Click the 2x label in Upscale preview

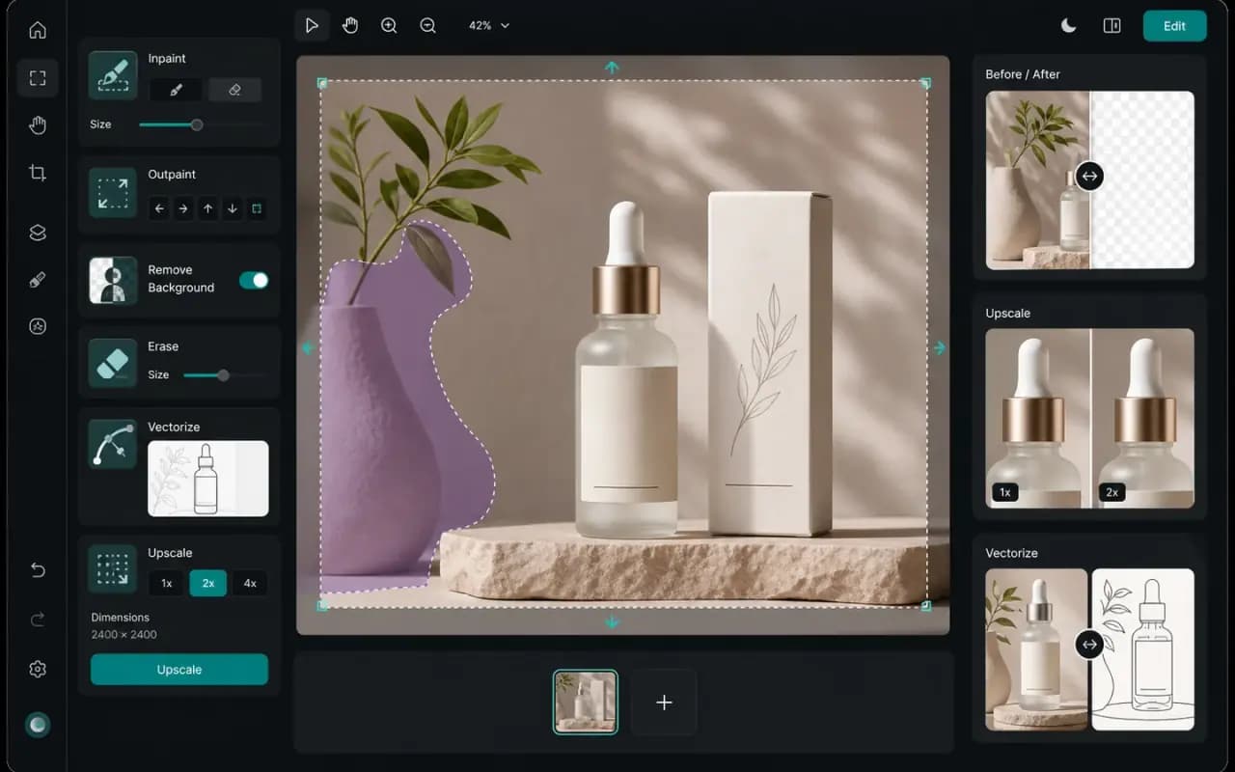pyautogui.click(x=1111, y=492)
